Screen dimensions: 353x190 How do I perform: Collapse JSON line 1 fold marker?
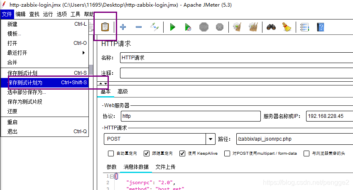[112, 176]
